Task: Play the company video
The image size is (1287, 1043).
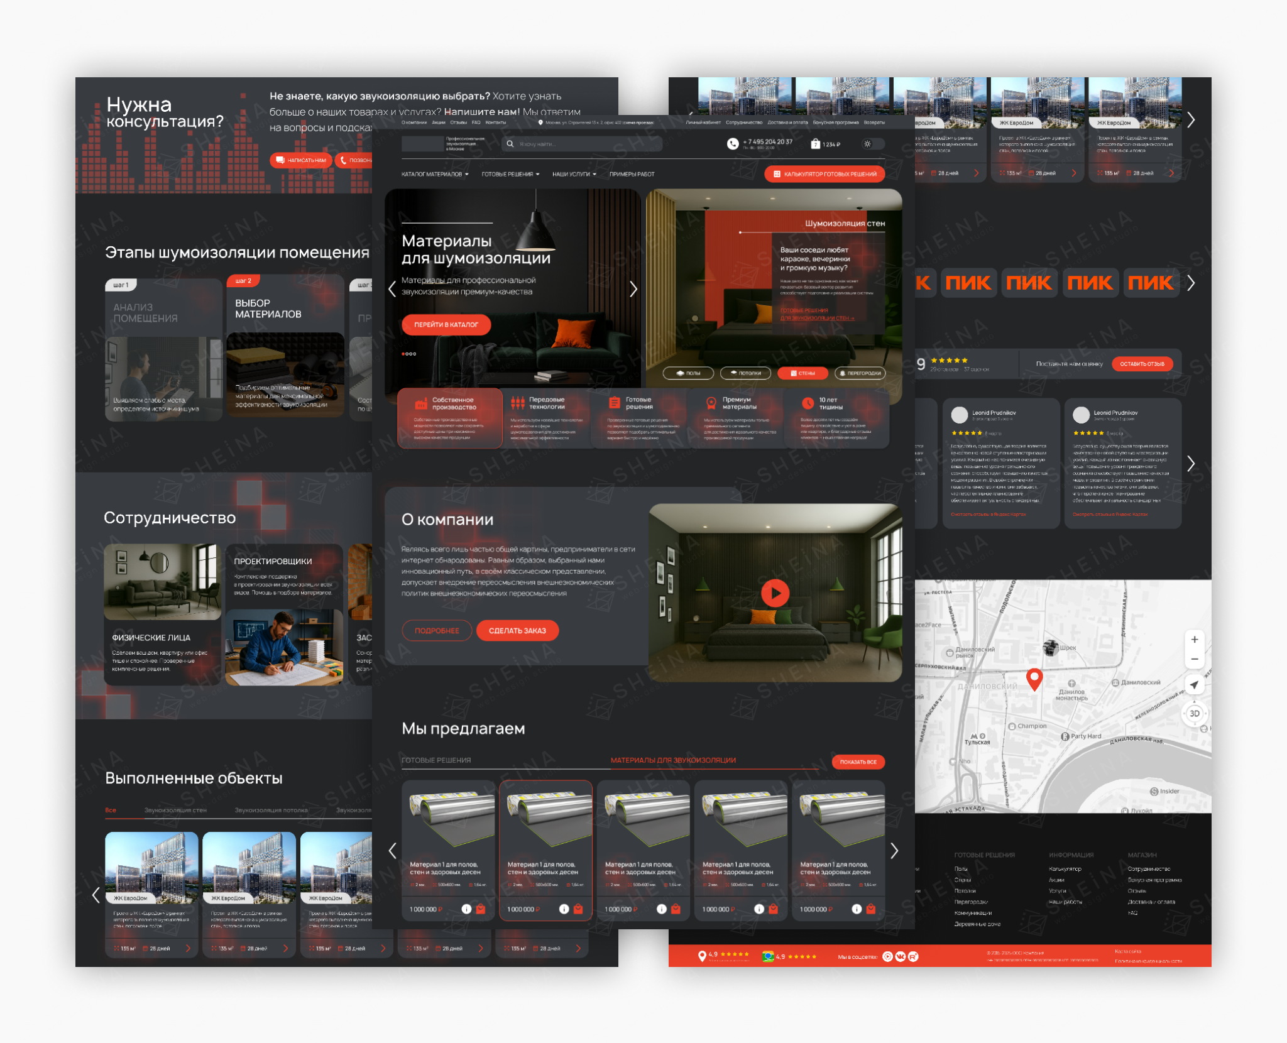Action: [775, 592]
